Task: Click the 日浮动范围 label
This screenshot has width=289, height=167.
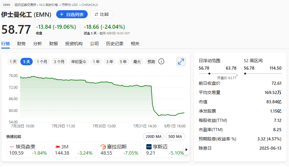Action: coord(209,61)
